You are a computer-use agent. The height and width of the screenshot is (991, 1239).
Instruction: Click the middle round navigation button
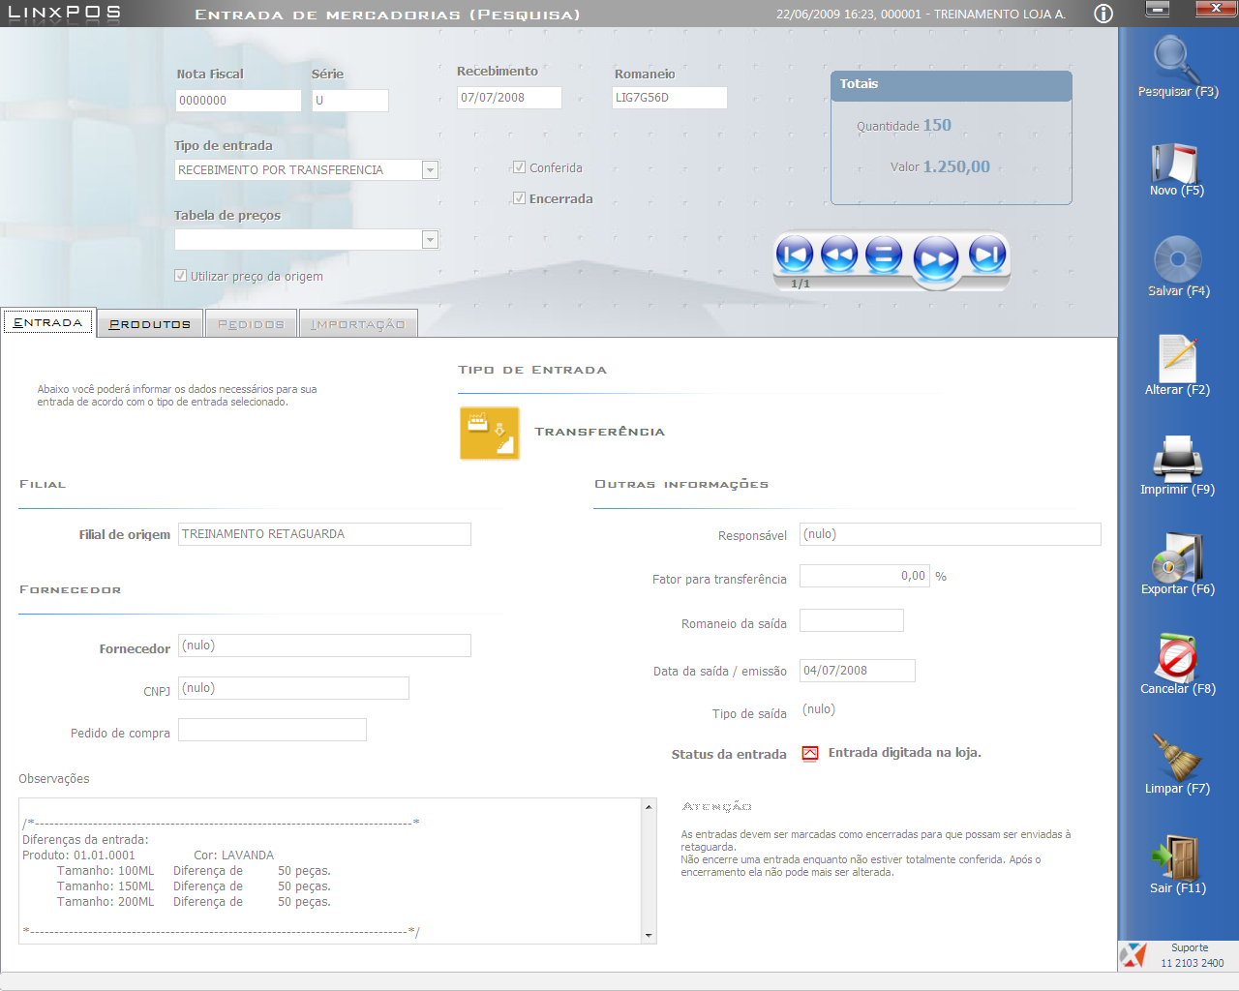click(x=884, y=255)
